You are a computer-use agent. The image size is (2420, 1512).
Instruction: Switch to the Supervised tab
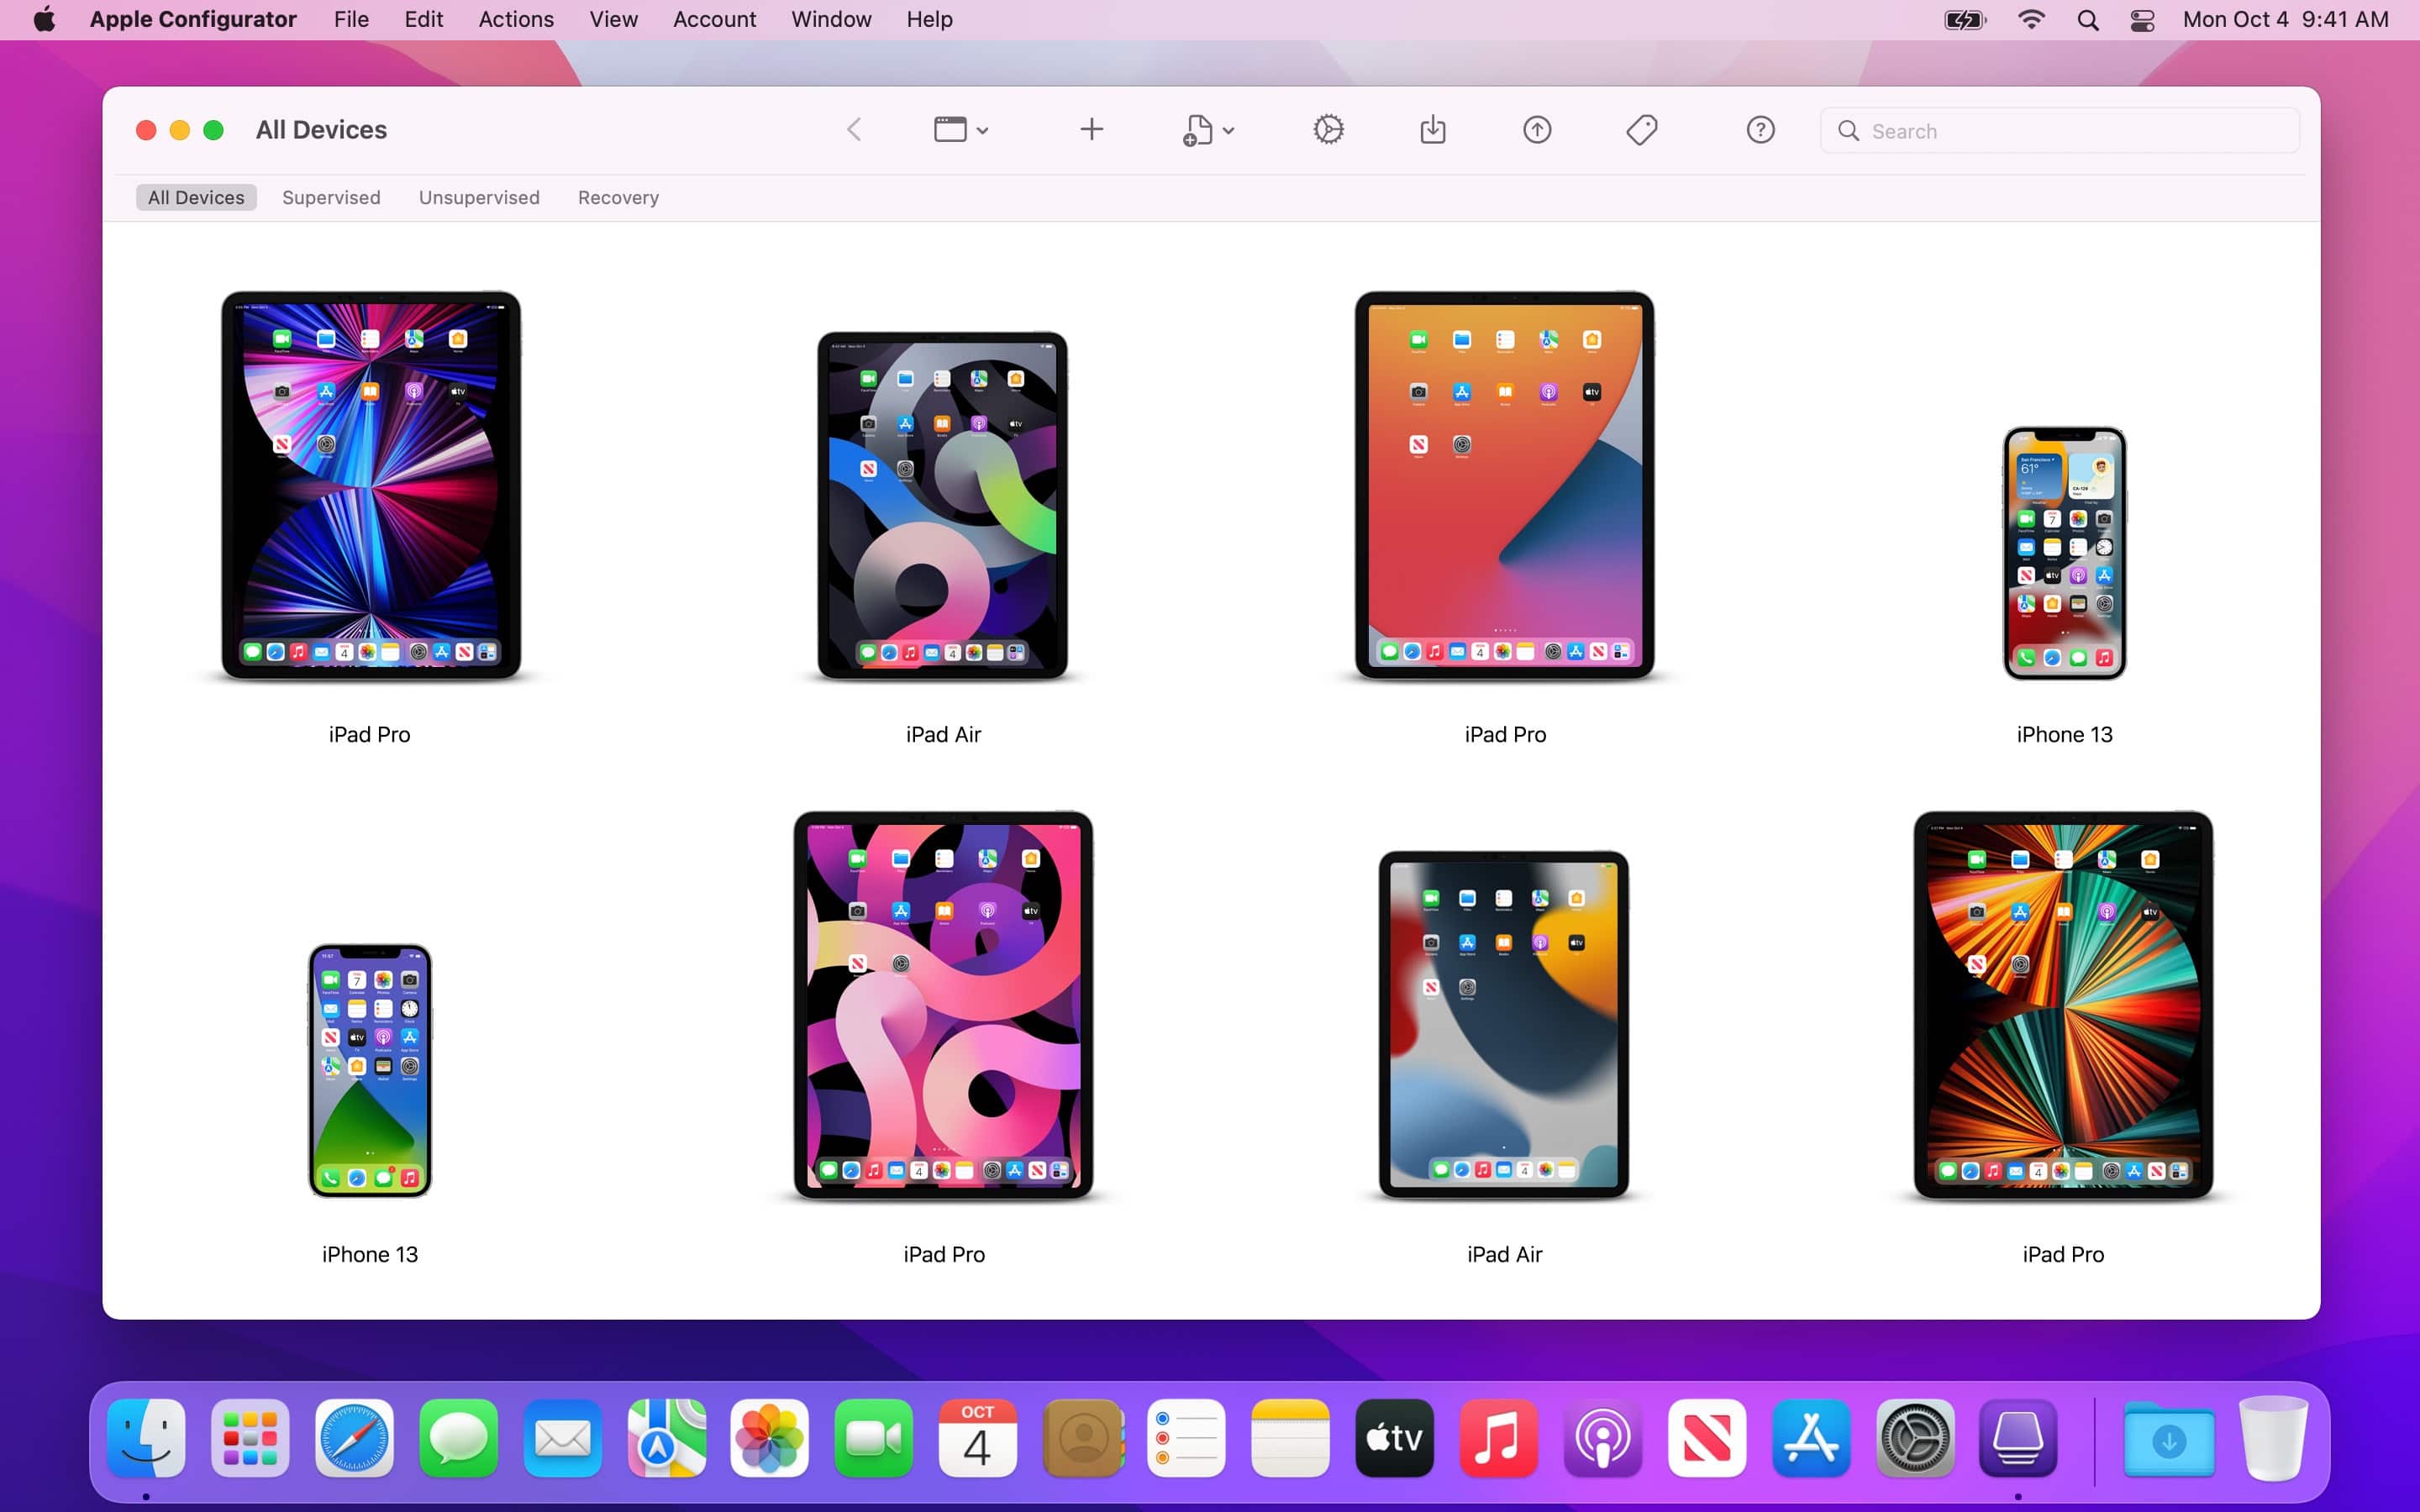point(331,197)
